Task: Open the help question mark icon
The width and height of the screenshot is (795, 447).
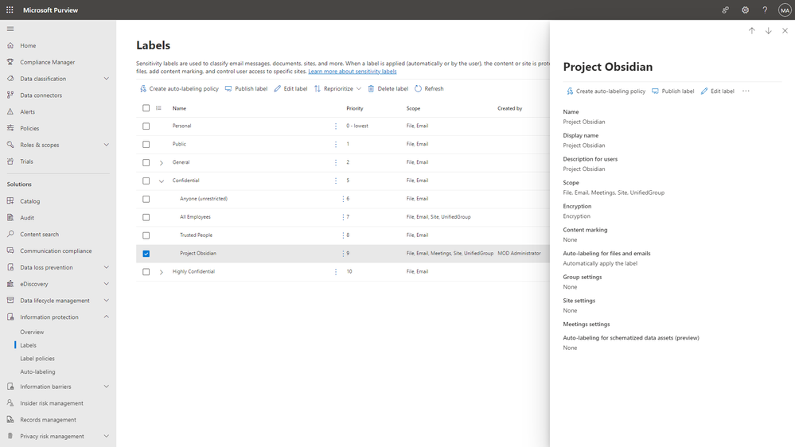Action: tap(765, 10)
